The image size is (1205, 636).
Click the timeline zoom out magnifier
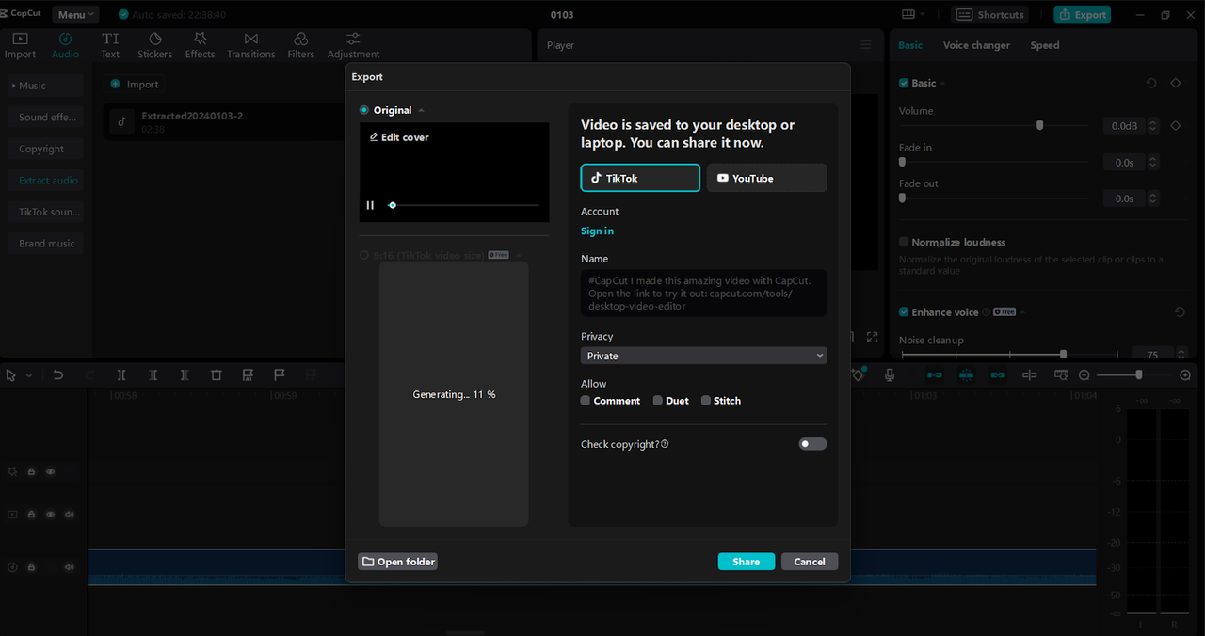point(1084,374)
